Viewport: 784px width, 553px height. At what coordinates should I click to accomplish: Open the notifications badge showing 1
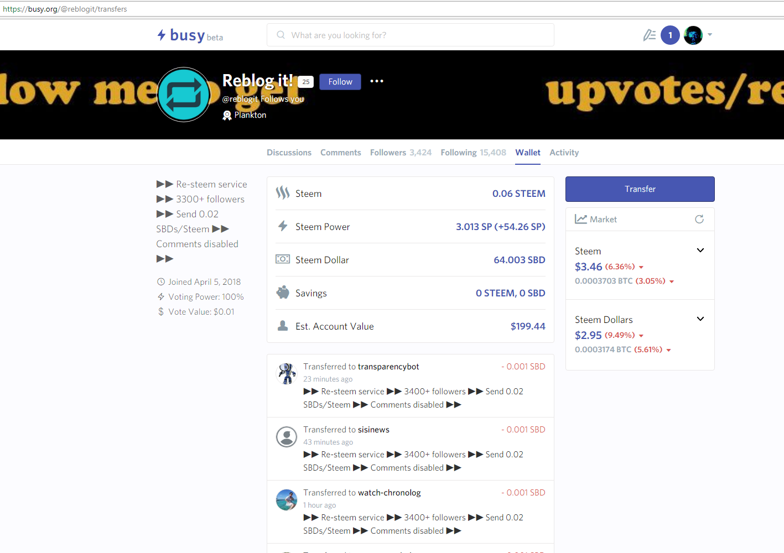point(670,35)
